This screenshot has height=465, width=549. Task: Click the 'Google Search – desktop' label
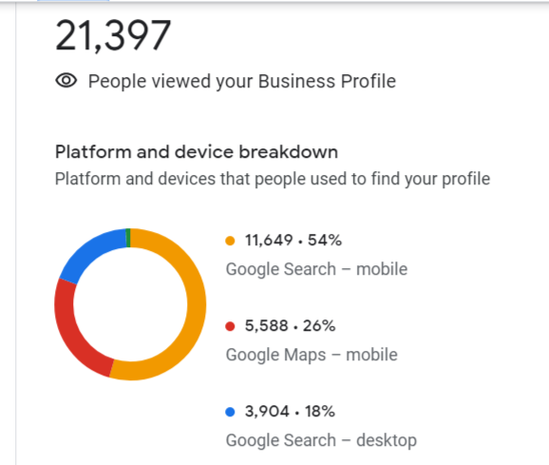click(x=321, y=440)
